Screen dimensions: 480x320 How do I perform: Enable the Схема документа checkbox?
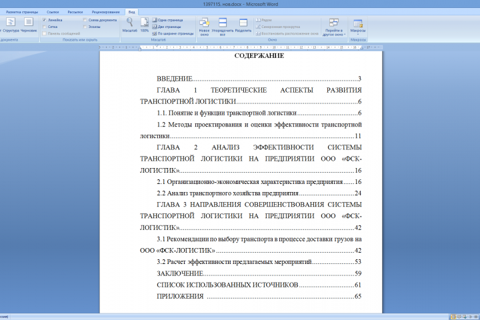(x=85, y=20)
